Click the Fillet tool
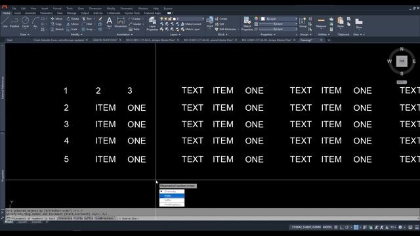Viewport: 420px width, 236px height. point(87,24)
